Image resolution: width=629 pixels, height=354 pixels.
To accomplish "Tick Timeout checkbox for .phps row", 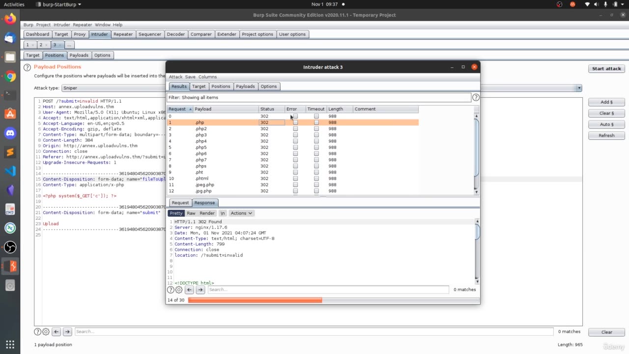I will tap(316, 166).
